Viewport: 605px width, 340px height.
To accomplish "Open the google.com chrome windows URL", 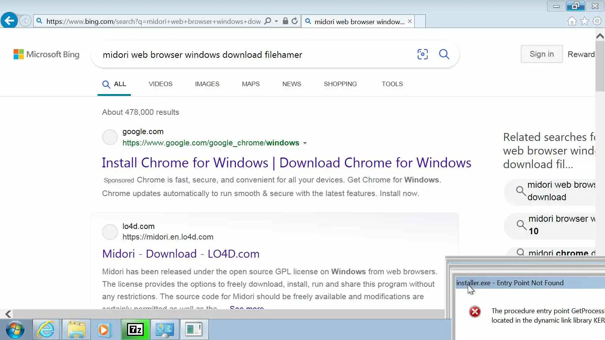I will point(211,143).
